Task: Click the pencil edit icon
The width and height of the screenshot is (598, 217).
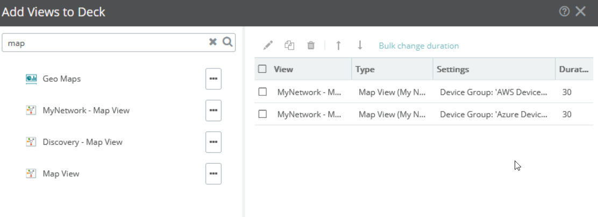Action: tap(268, 45)
